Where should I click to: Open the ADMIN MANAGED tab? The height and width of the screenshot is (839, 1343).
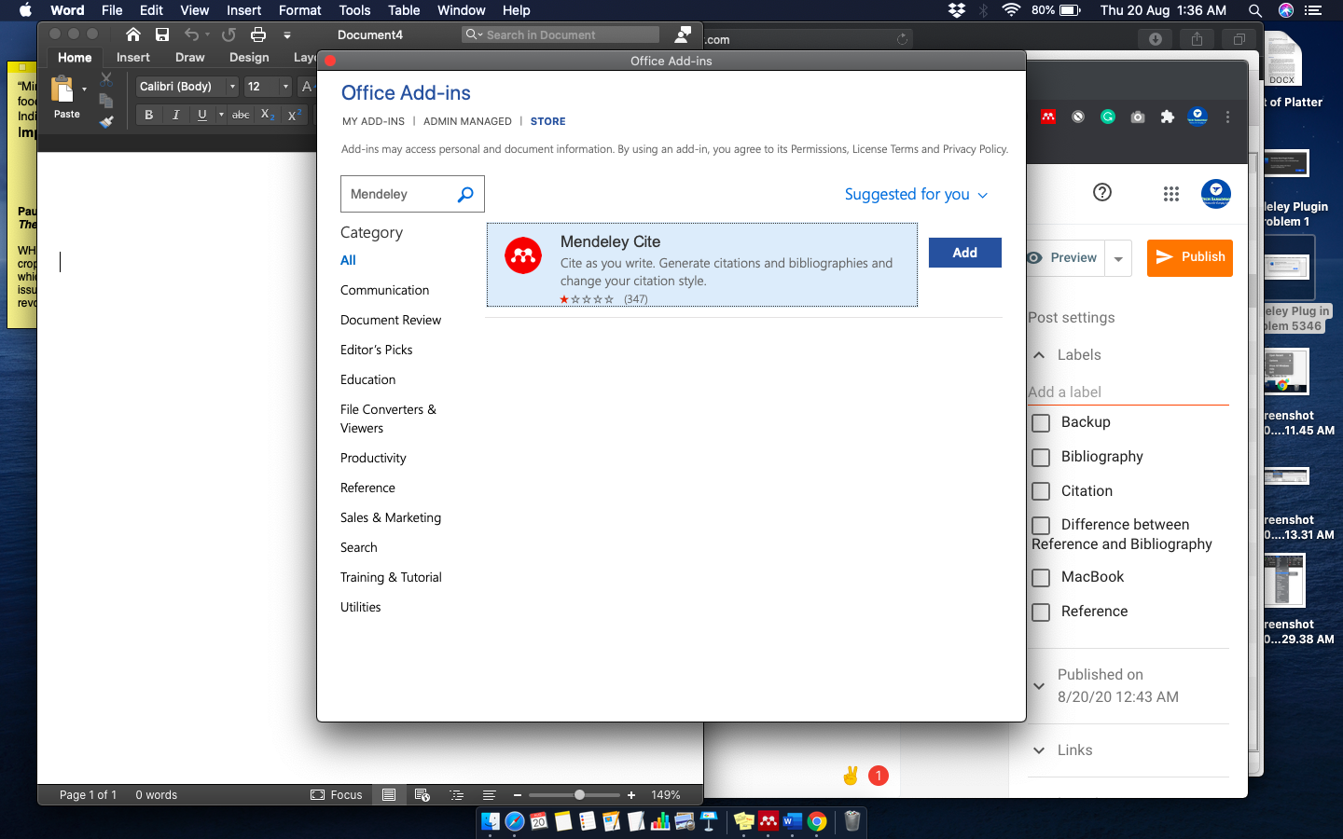tap(467, 121)
